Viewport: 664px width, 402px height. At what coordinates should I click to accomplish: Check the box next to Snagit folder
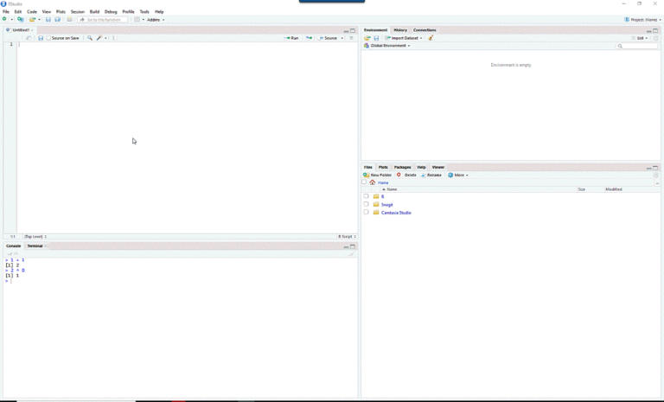coord(366,205)
